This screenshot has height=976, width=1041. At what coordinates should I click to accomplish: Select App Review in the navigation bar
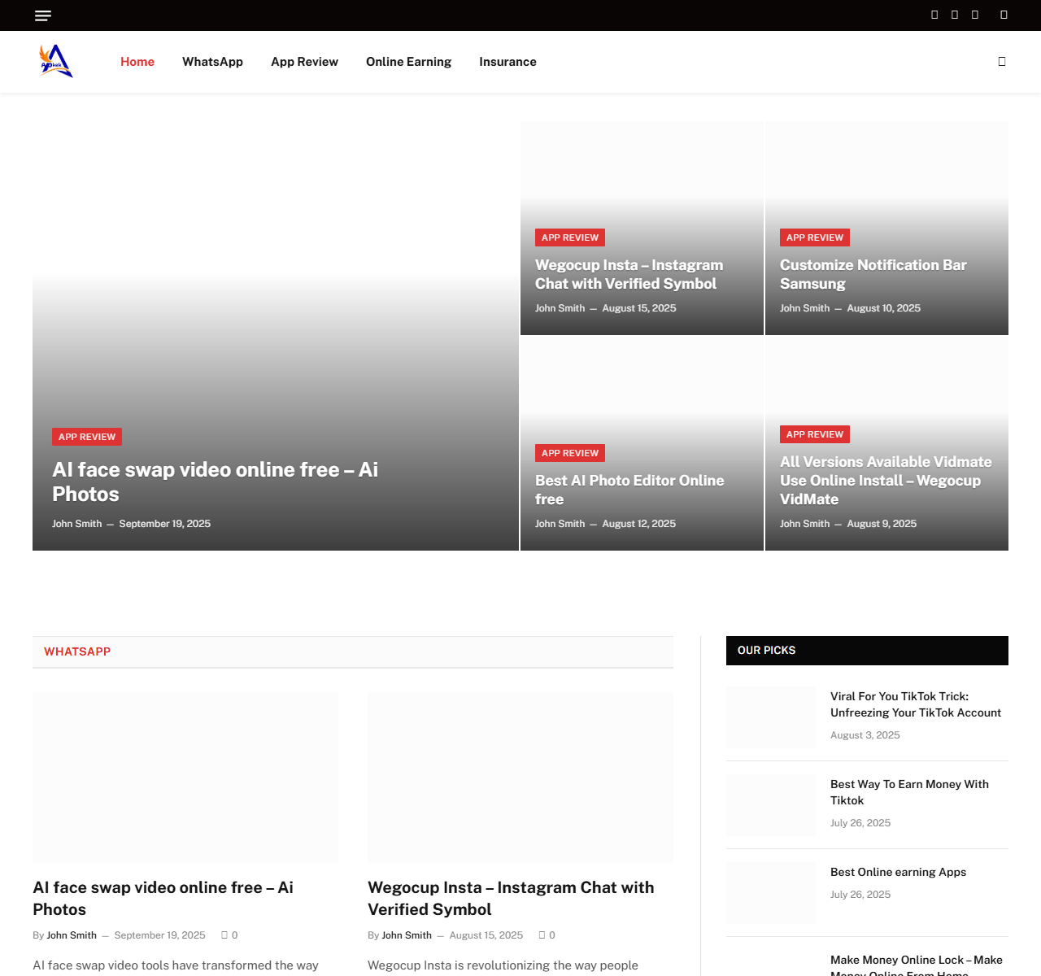click(x=304, y=62)
